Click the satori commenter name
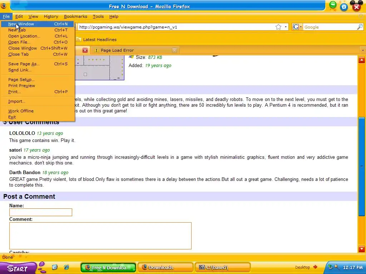The width and height of the screenshot is (366, 274). 15,150
